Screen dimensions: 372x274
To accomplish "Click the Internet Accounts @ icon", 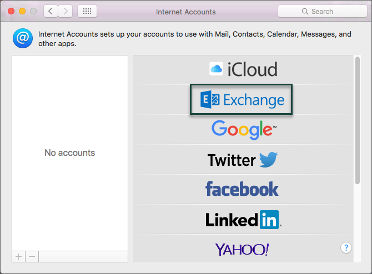I will tap(23, 38).
